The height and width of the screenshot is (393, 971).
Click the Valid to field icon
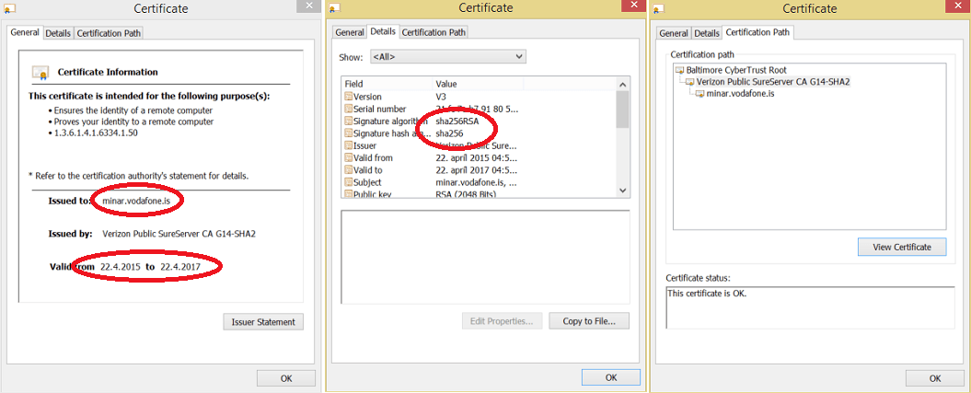348,170
